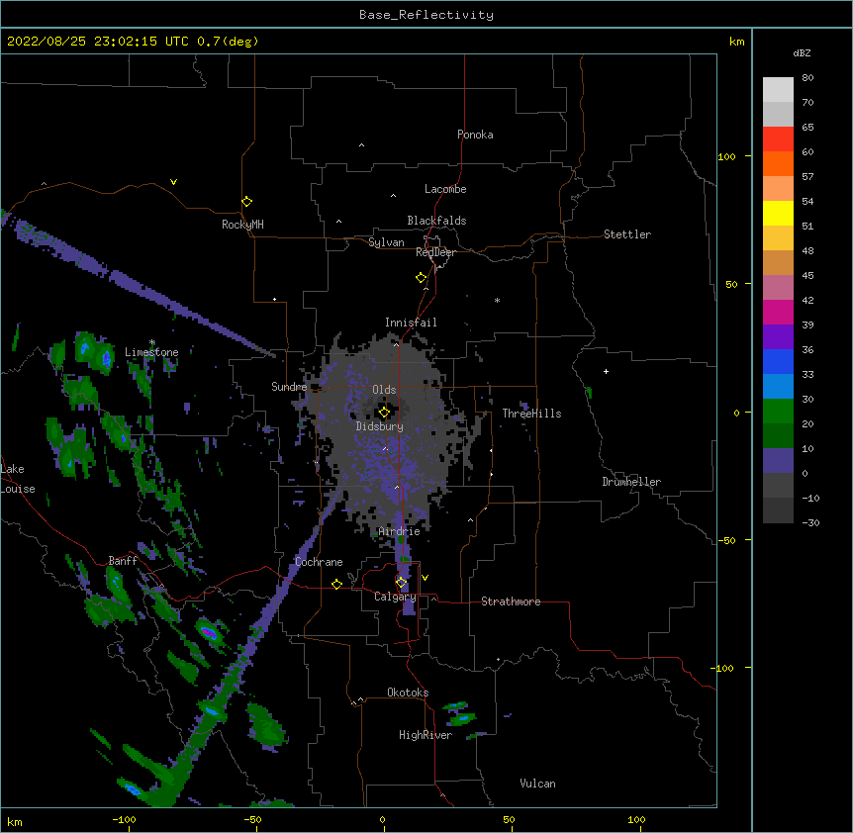Select the yellow 54 to 51 dBZ swatch
This screenshot has width=853, height=833.
(x=778, y=213)
